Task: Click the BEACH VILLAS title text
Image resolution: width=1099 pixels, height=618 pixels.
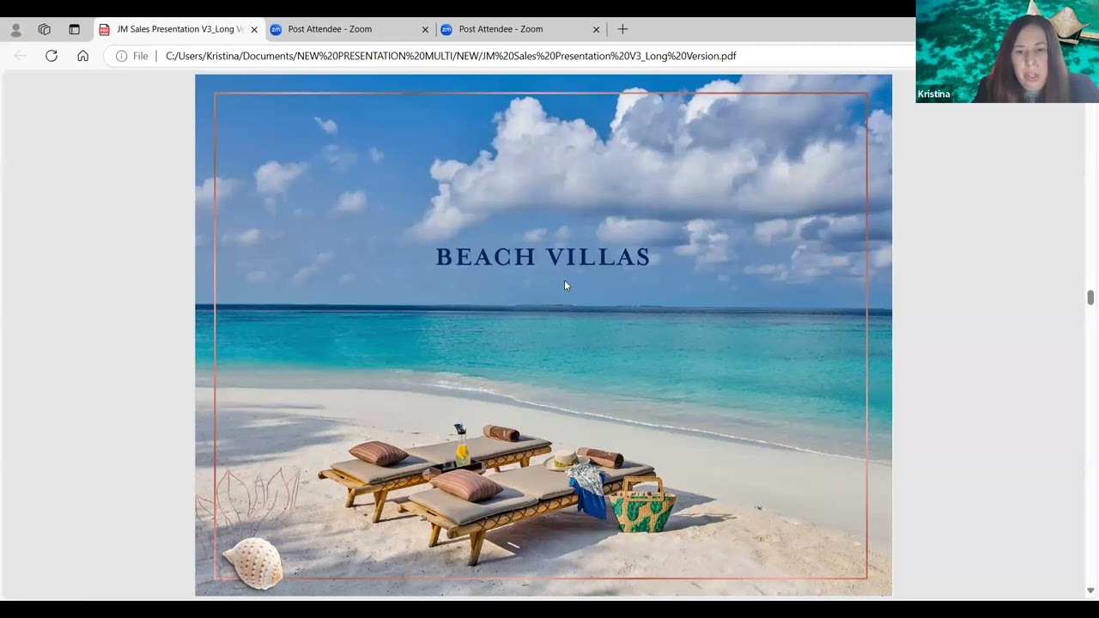Action: click(x=543, y=257)
